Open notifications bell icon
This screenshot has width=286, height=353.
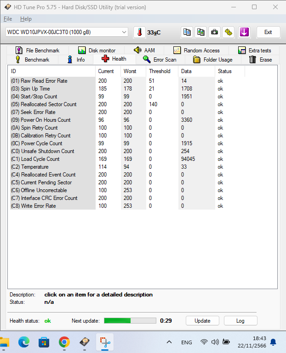[x=273, y=342]
